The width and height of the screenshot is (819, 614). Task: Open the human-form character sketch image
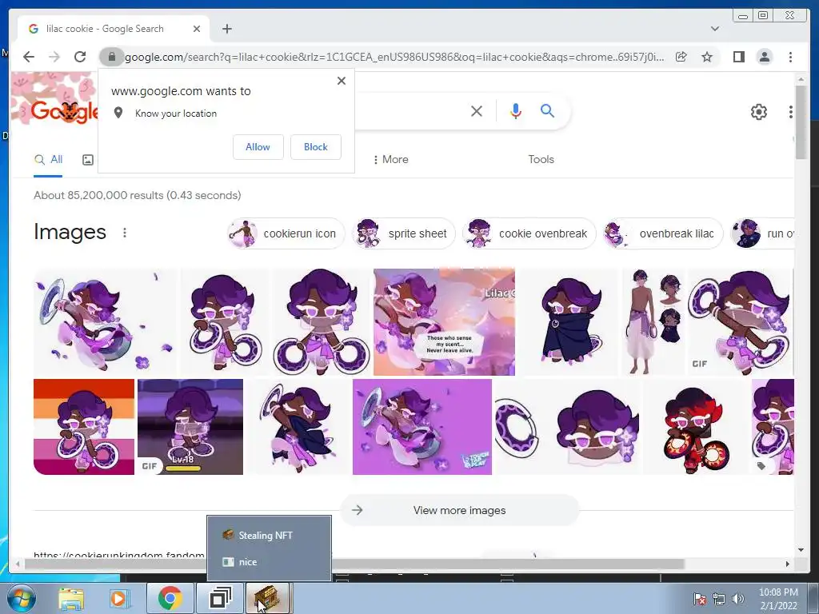coord(653,321)
